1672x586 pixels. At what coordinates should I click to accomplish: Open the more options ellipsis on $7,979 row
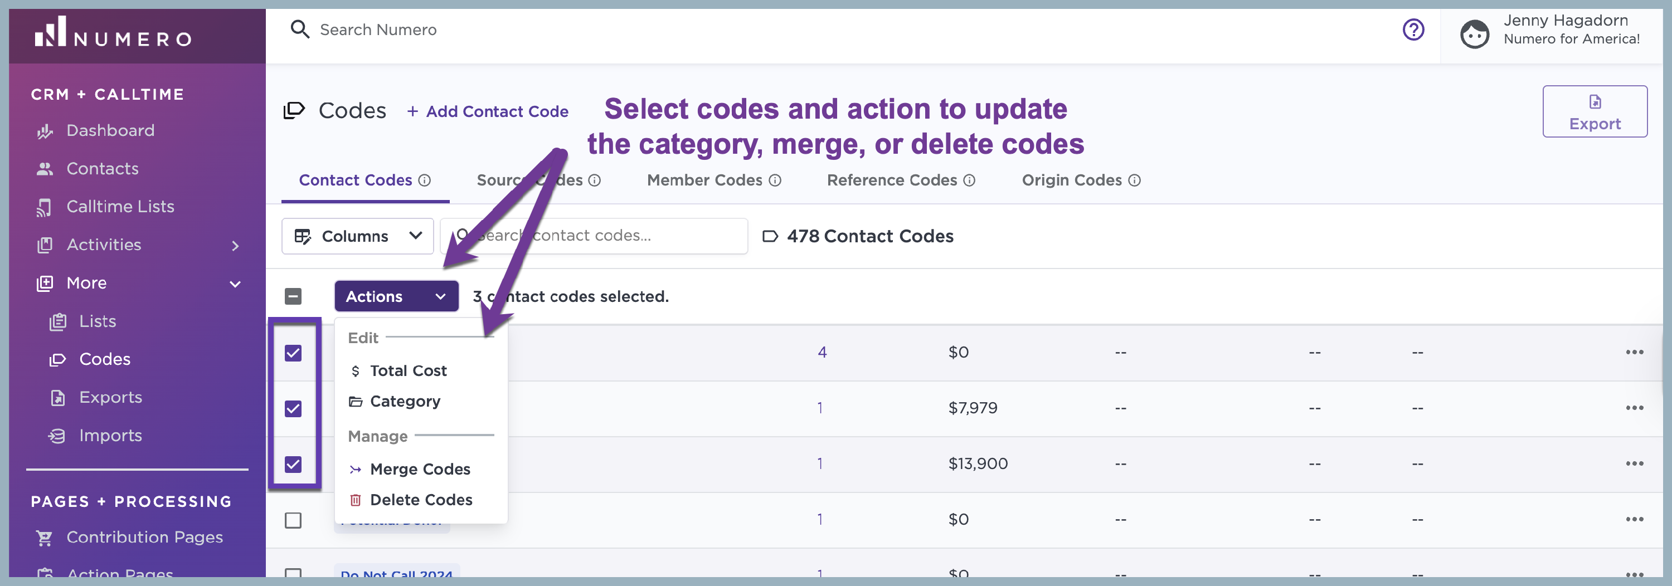point(1634,408)
